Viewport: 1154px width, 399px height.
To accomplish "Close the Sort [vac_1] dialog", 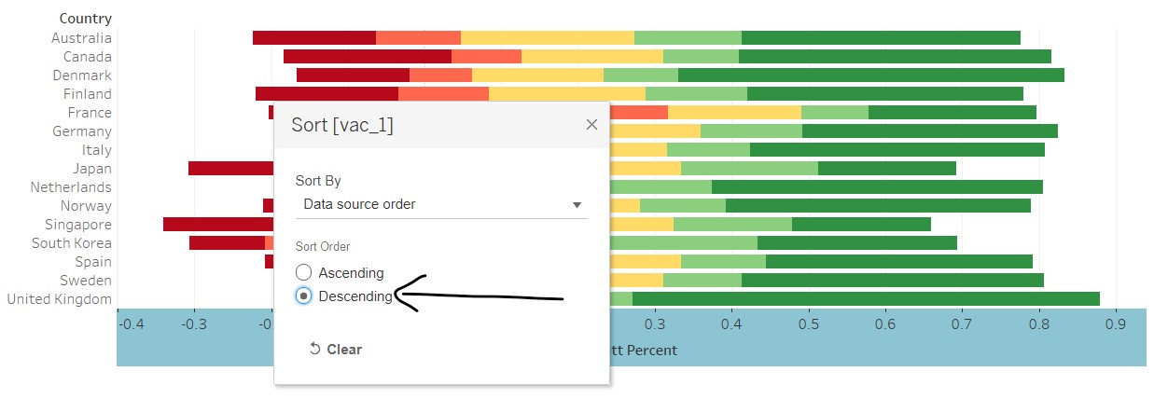I will click(x=591, y=125).
